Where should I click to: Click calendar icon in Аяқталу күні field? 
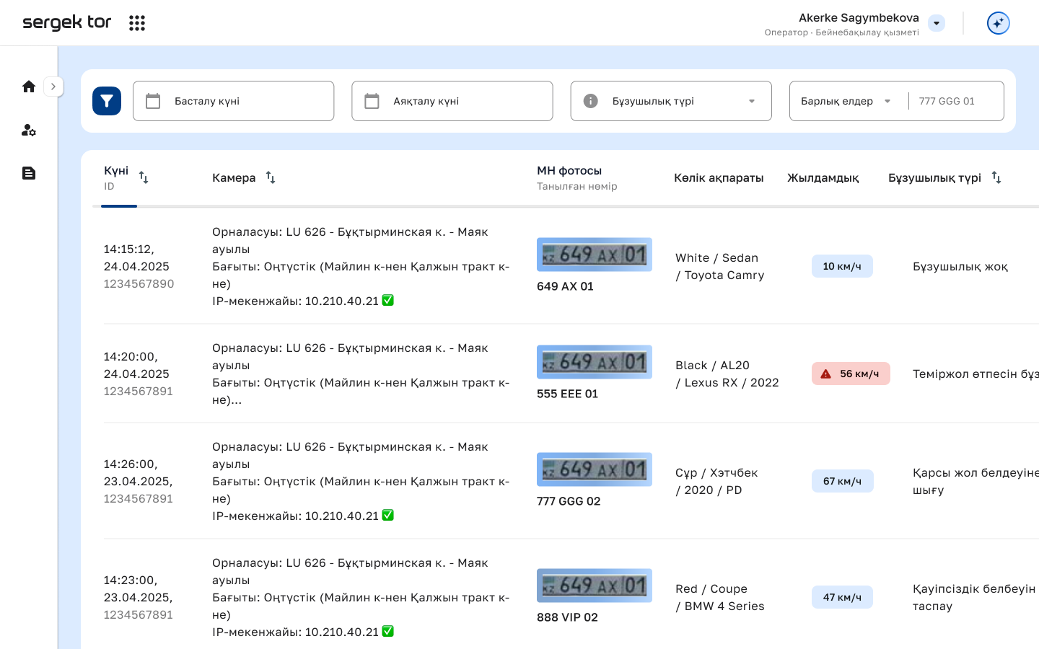pos(372,101)
